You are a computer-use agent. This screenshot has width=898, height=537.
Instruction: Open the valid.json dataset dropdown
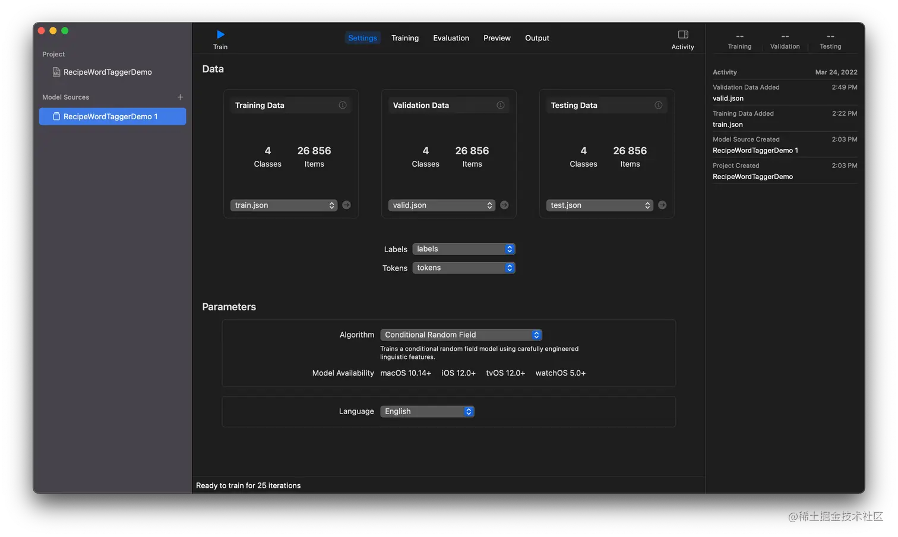442,205
